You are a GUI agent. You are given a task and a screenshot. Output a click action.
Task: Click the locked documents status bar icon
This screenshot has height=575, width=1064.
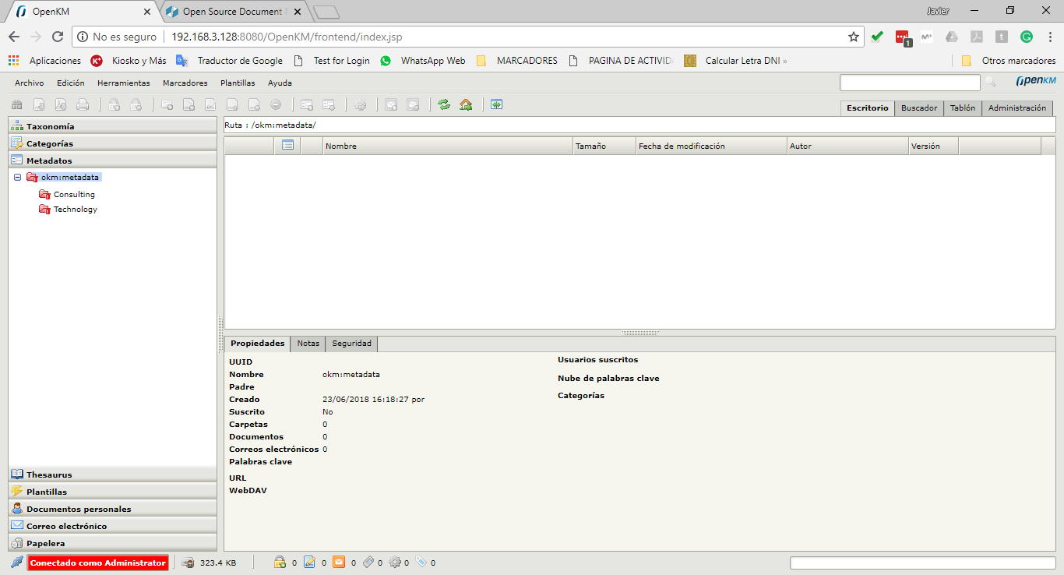point(280,562)
